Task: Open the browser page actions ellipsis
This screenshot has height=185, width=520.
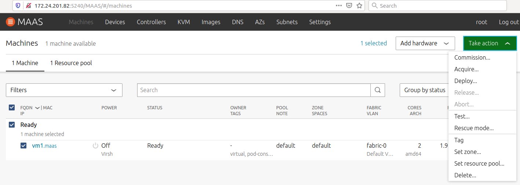Action: point(339,6)
